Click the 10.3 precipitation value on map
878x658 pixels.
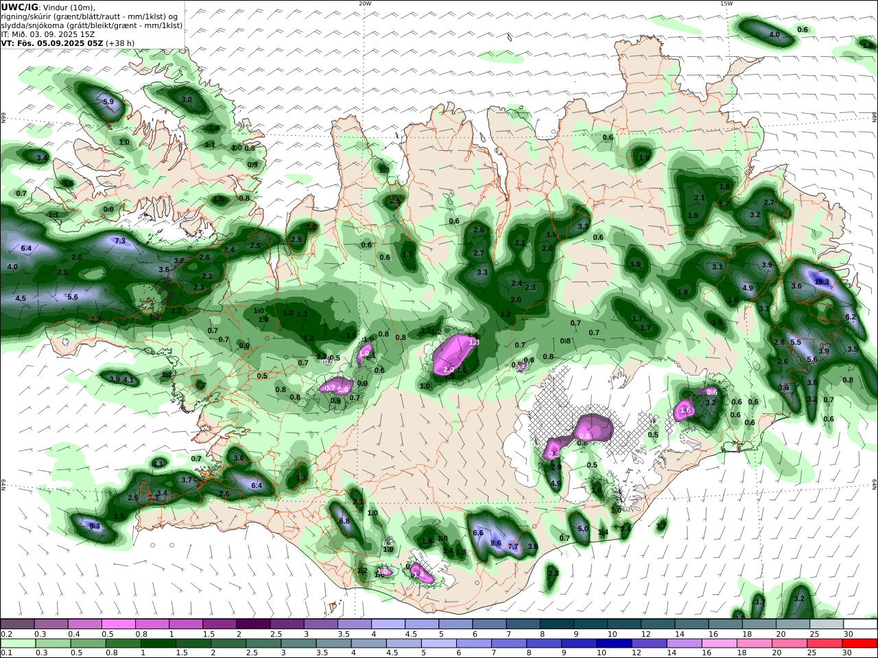pos(822,282)
